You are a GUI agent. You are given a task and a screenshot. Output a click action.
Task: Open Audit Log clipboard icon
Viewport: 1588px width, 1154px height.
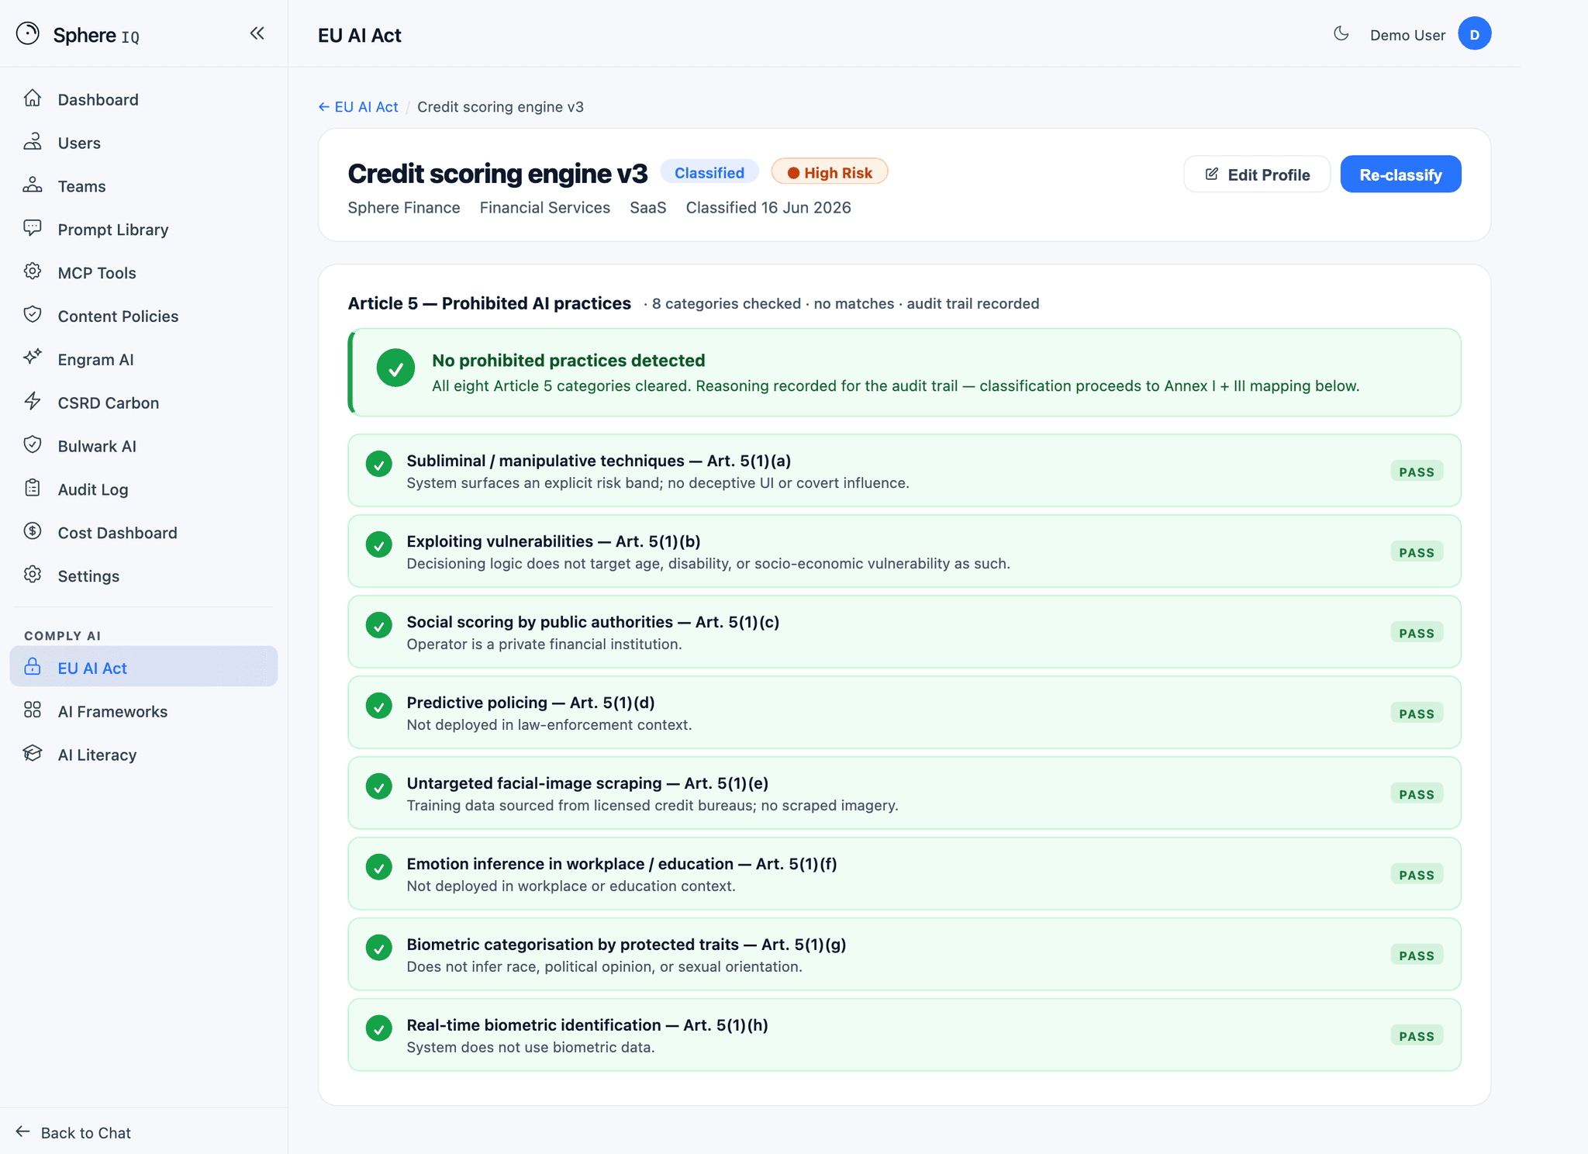click(x=33, y=489)
